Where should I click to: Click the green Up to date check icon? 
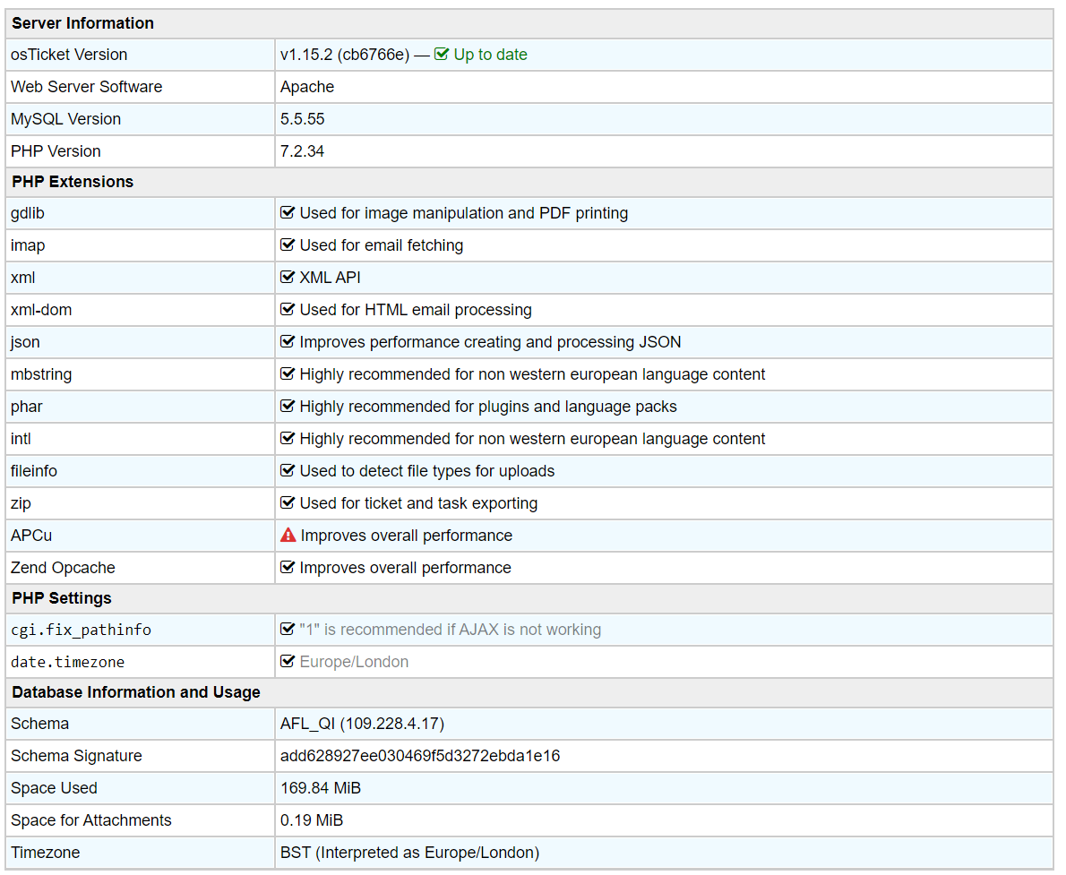click(x=442, y=54)
